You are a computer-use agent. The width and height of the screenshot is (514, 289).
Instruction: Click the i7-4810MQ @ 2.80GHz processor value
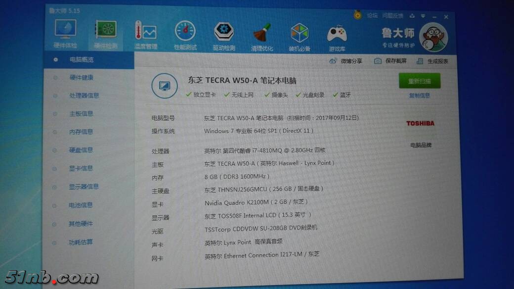[x=264, y=150]
